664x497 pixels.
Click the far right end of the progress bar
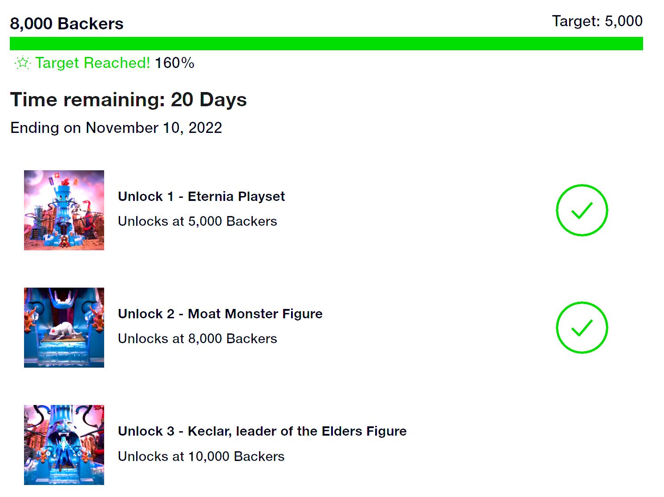tap(639, 44)
